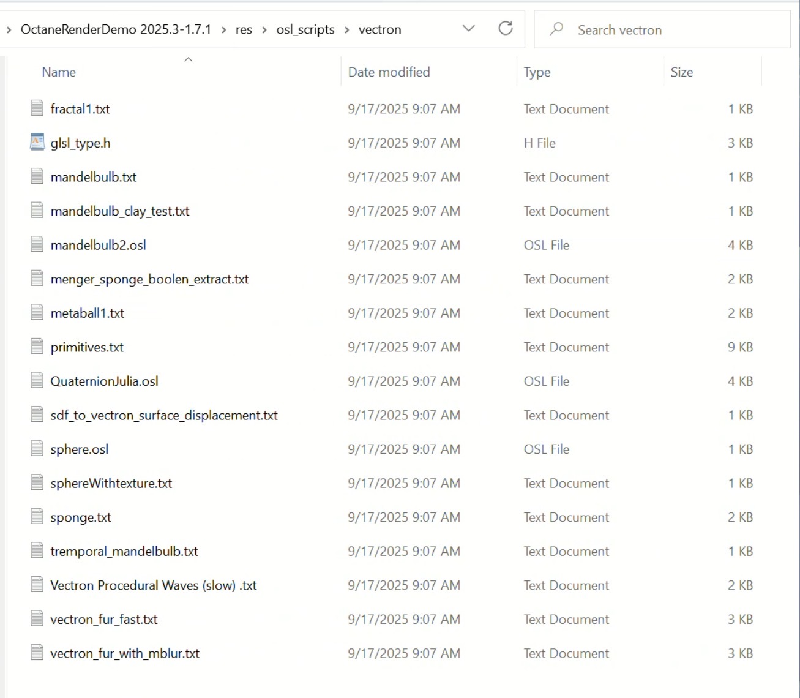The width and height of the screenshot is (800, 698).
Task: Click the file icon beside mandelbulb.txt
Action: pos(37,177)
